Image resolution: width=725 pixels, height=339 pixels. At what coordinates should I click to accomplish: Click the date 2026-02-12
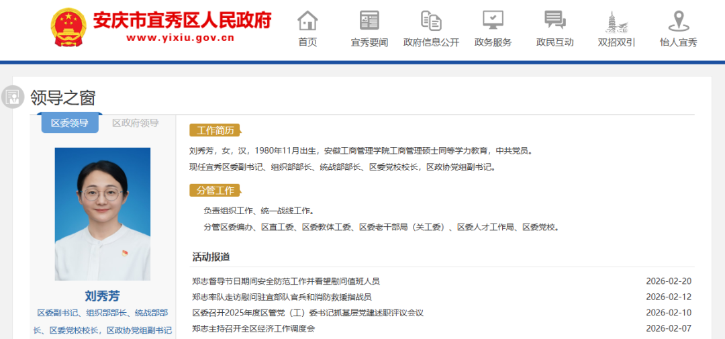[669, 297]
